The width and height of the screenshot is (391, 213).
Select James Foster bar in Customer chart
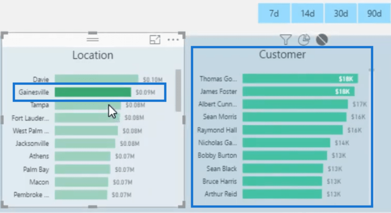[x=299, y=91]
